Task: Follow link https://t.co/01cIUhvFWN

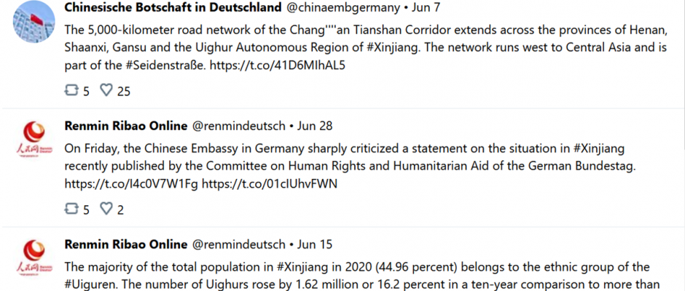Action: (x=270, y=184)
